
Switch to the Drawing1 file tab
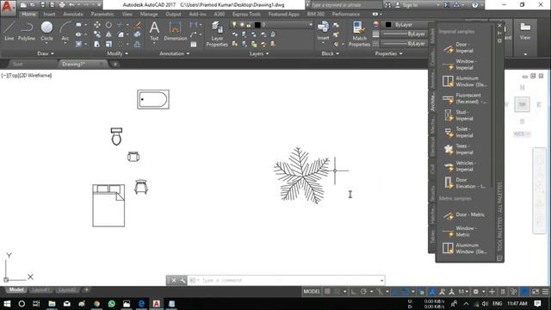point(82,64)
